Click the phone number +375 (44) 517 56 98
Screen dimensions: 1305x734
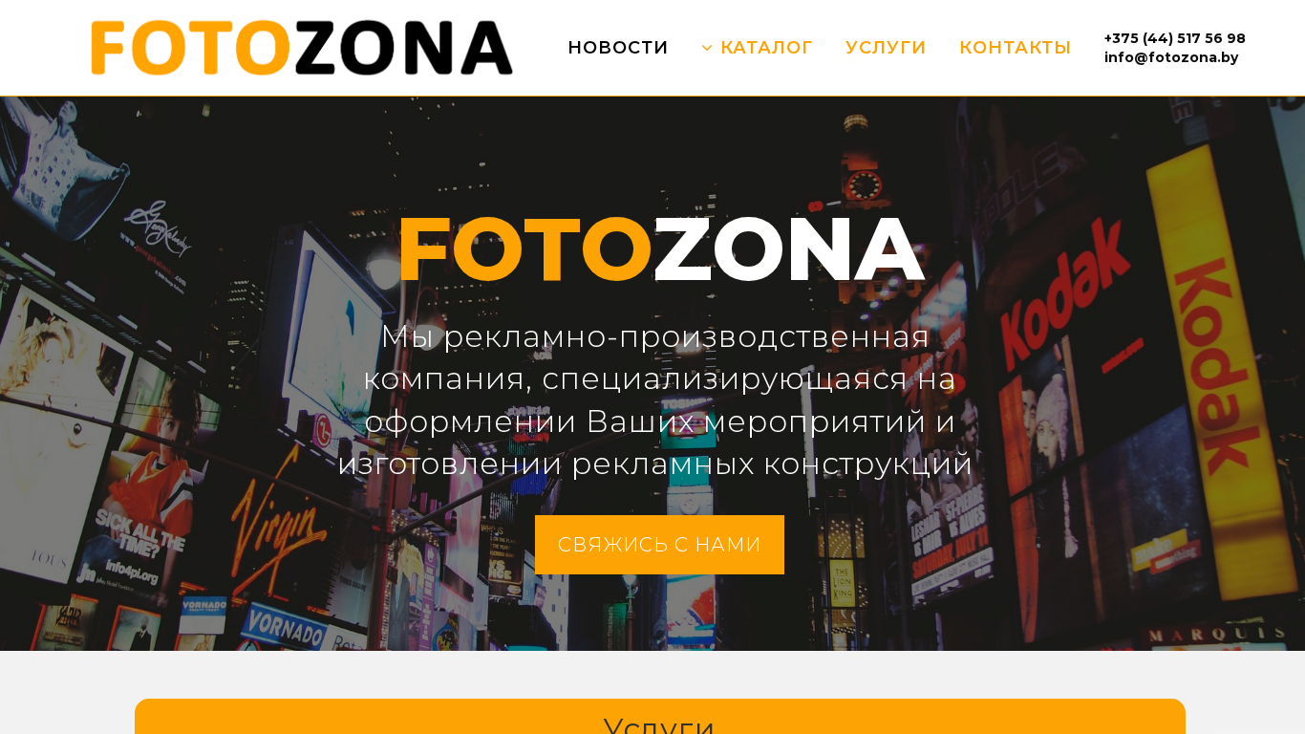pos(1175,38)
